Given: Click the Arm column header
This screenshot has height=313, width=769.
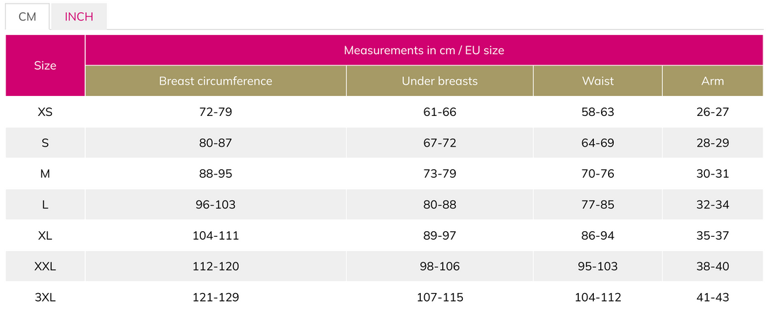Looking at the screenshot, I should tap(713, 81).
